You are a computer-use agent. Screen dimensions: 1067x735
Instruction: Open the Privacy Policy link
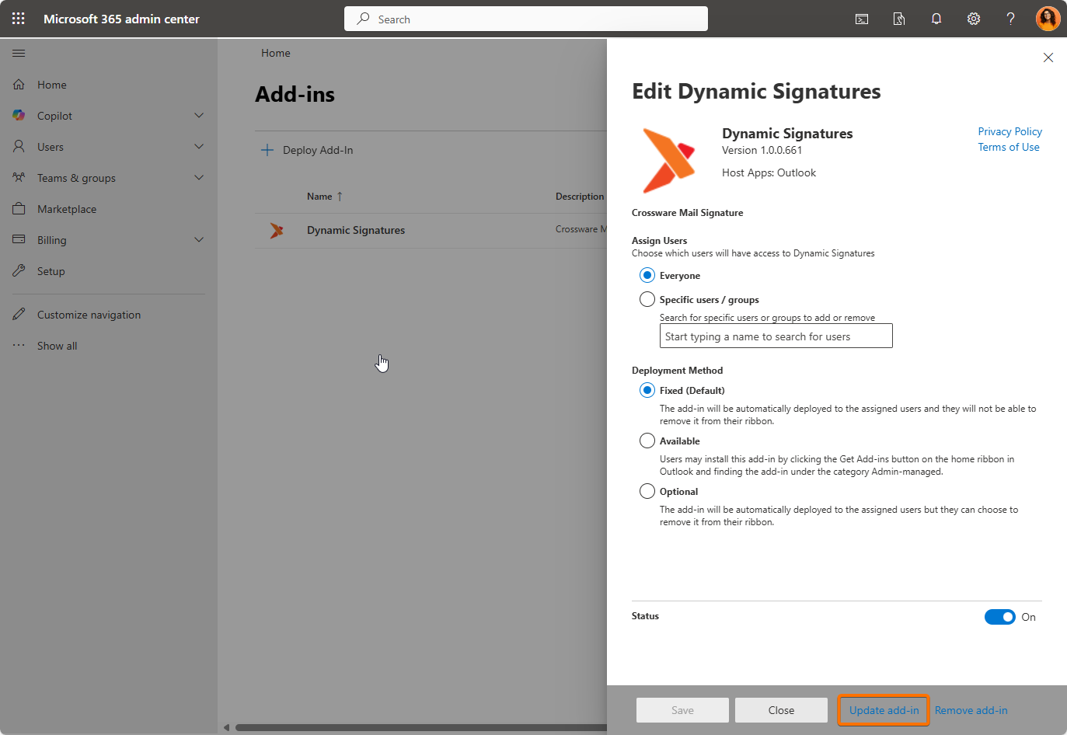tap(1009, 131)
